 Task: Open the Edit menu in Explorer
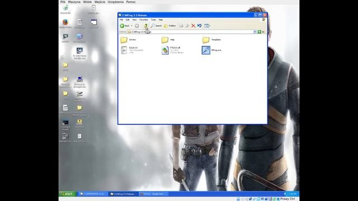pos(128,20)
